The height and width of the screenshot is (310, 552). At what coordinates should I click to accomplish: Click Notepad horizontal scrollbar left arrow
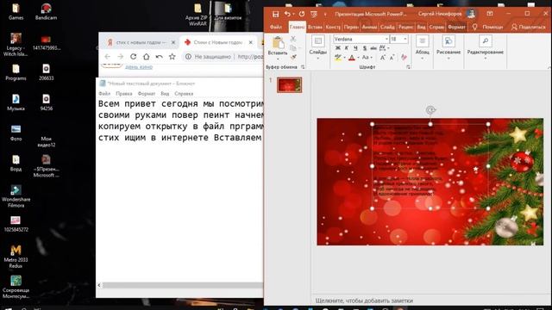(99, 285)
